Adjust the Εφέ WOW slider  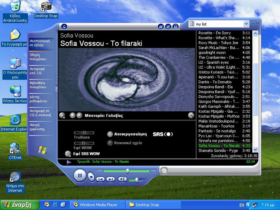tap(84, 143)
